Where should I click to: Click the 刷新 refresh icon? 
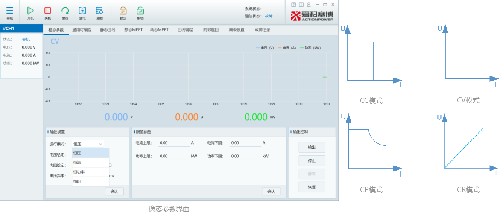click(x=99, y=11)
